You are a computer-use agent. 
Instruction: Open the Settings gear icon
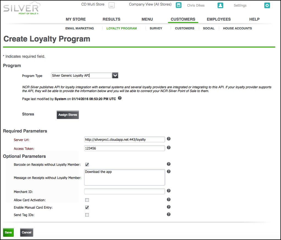point(267,5)
